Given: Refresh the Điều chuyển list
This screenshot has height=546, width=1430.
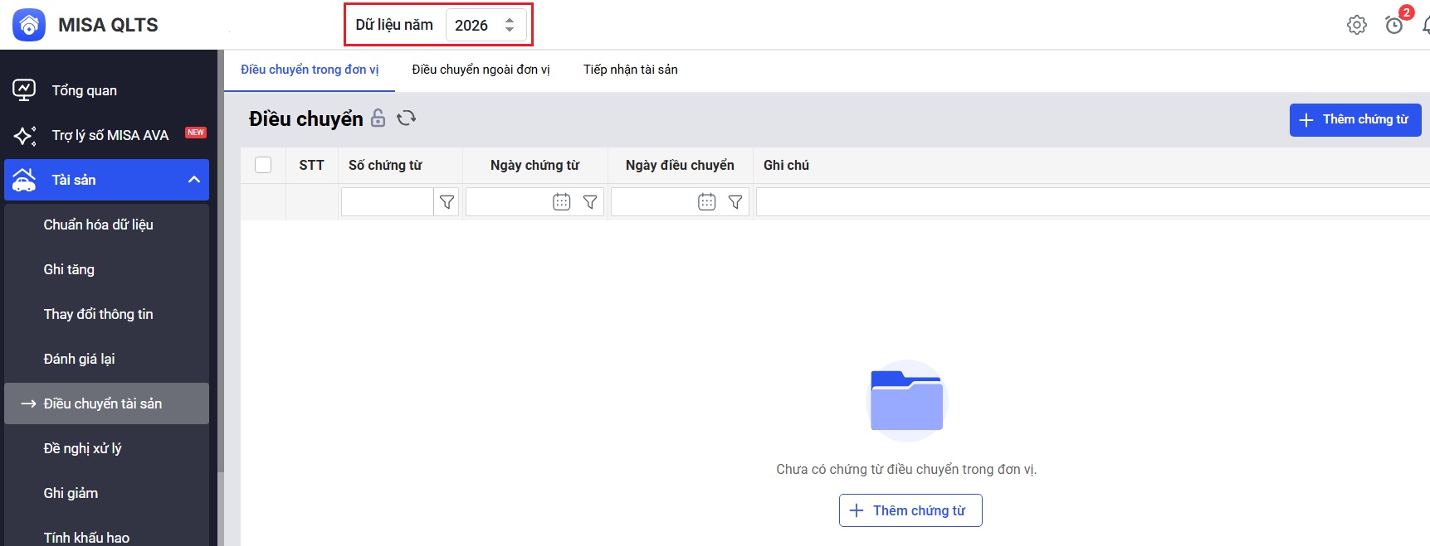Looking at the screenshot, I should 406,118.
